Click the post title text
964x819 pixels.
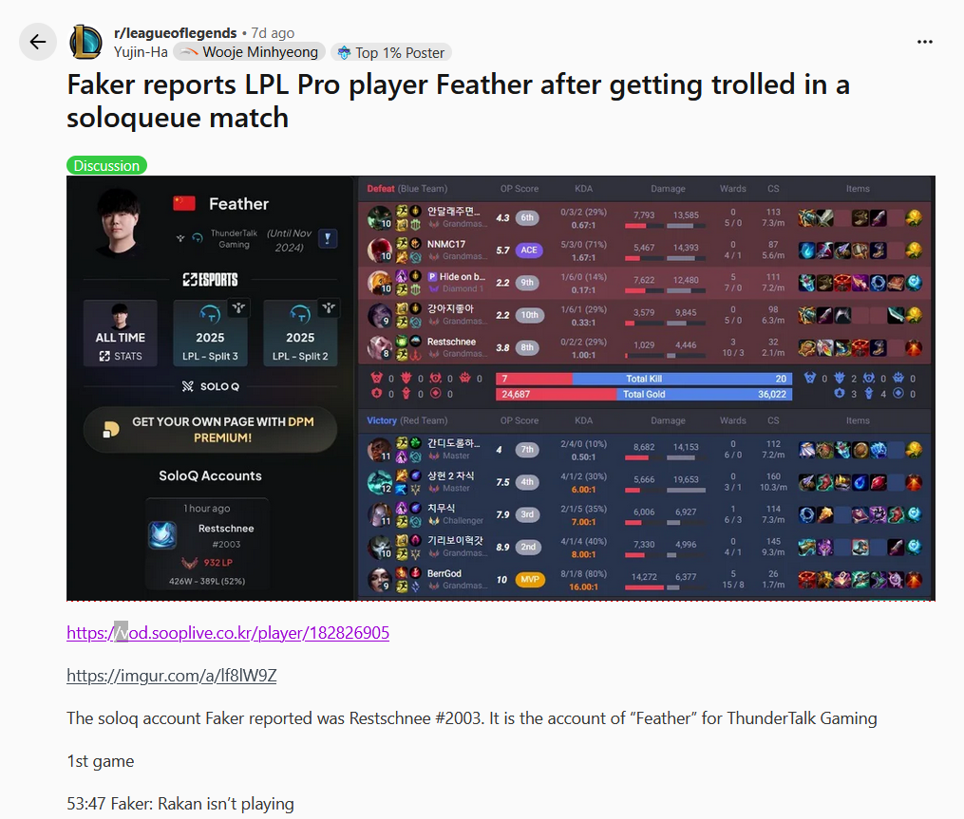(458, 101)
